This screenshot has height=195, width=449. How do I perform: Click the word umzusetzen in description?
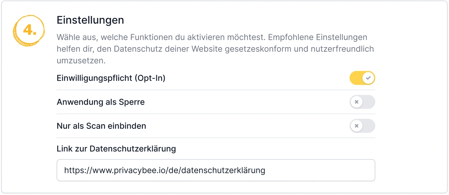click(81, 61)
